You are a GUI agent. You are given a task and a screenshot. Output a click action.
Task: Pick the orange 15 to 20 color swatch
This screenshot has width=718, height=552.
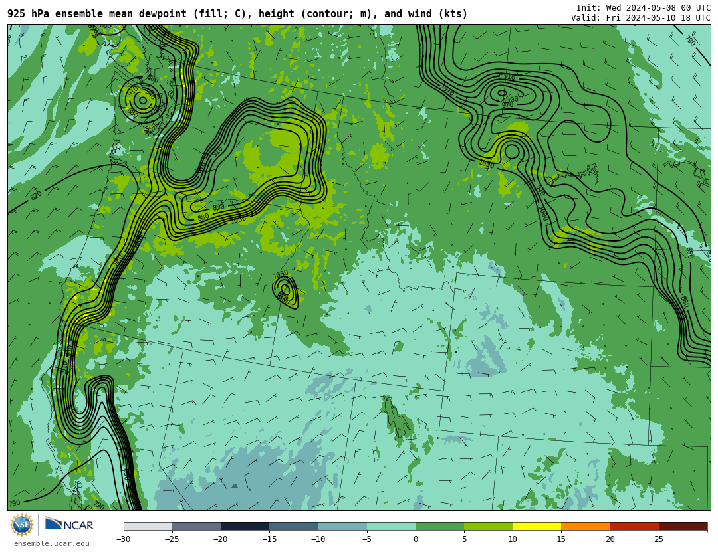tap(586, 526)
